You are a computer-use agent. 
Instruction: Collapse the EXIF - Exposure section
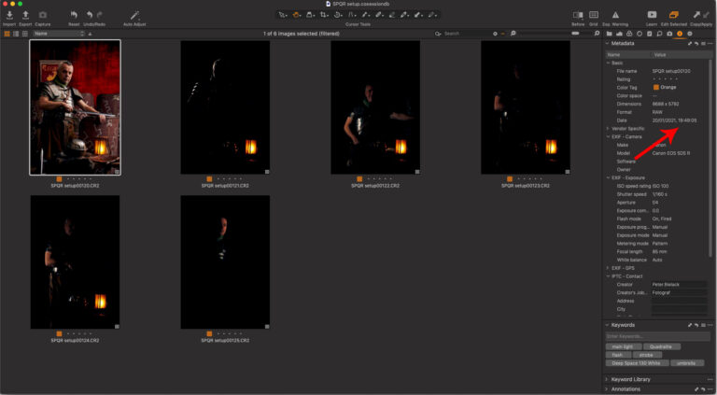point(608,177)
